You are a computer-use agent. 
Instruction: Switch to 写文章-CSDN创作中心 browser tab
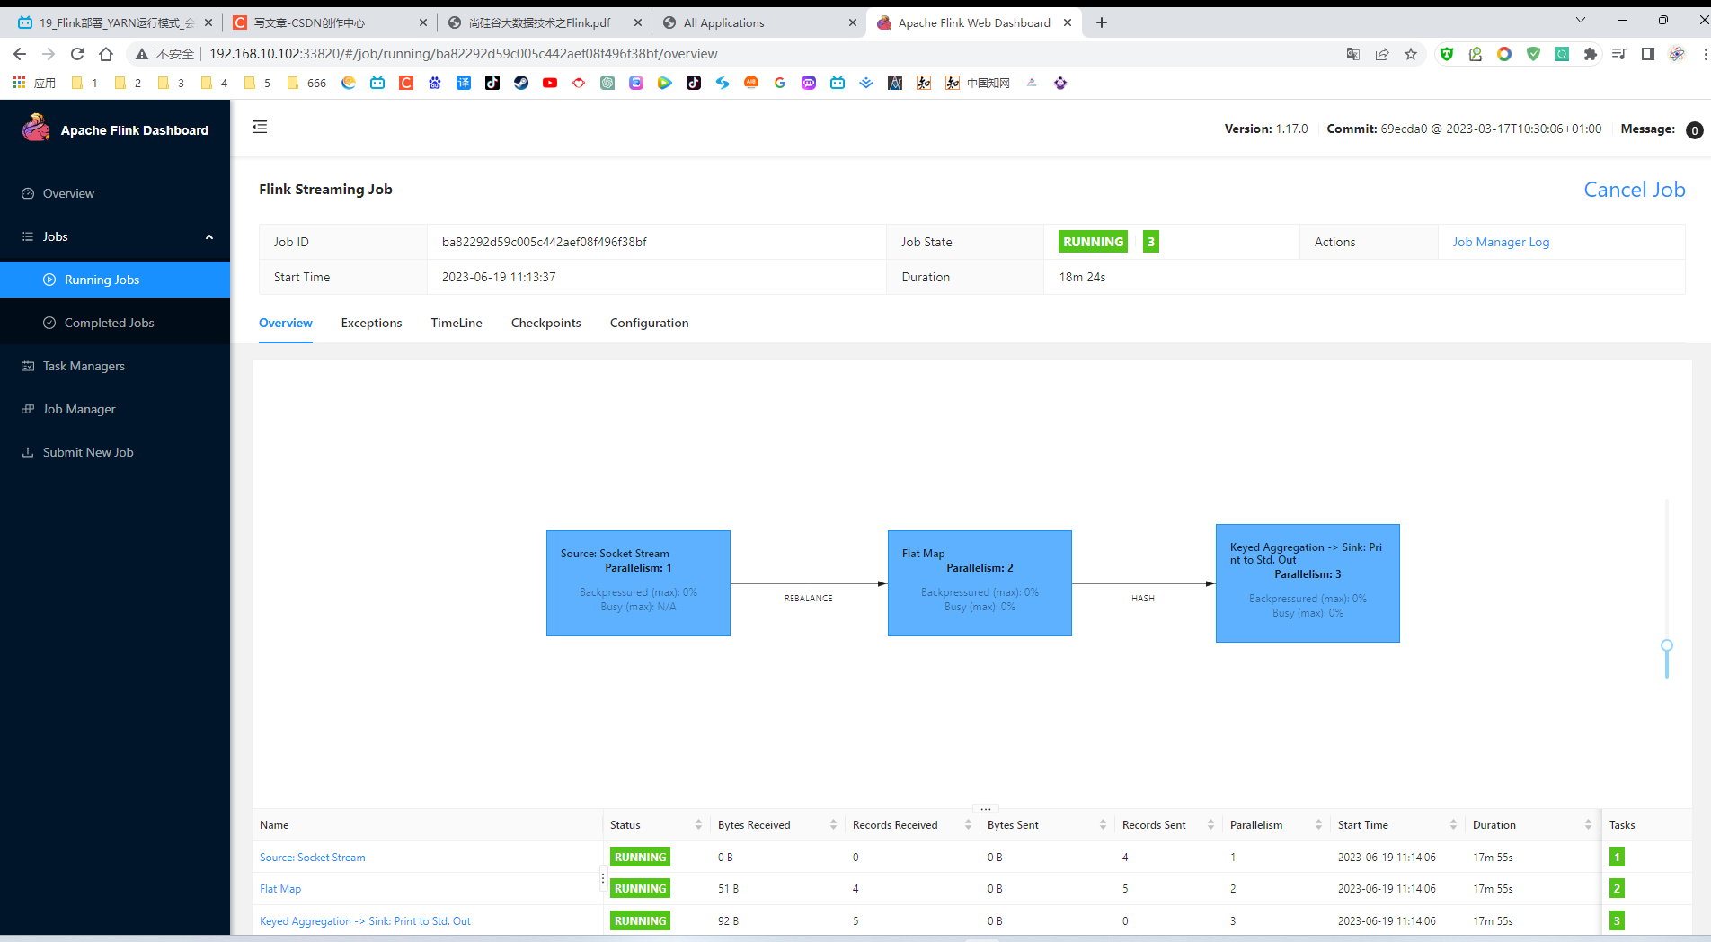pyautogui.click(x=329, y=22)
